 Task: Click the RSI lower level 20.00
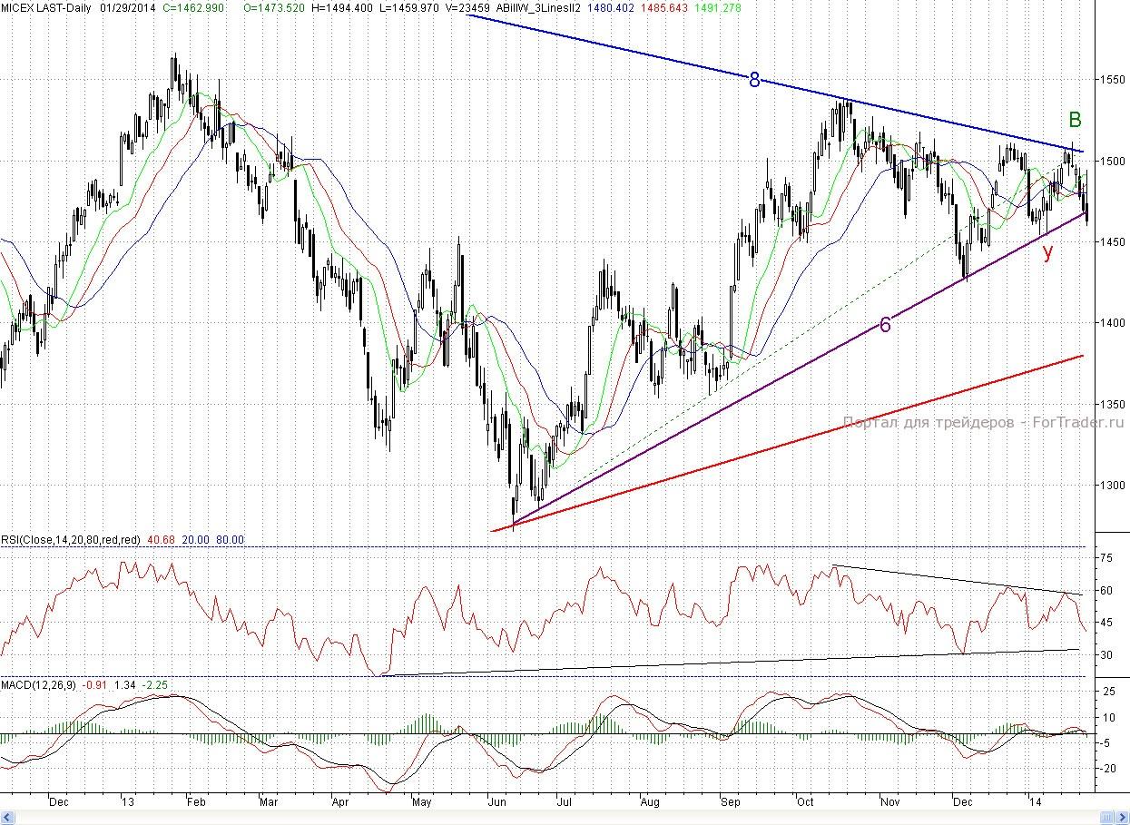click(194, 539)
